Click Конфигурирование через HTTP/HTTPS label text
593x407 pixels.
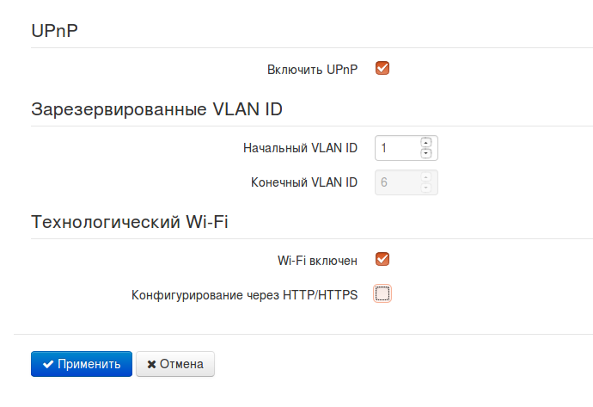244,295
